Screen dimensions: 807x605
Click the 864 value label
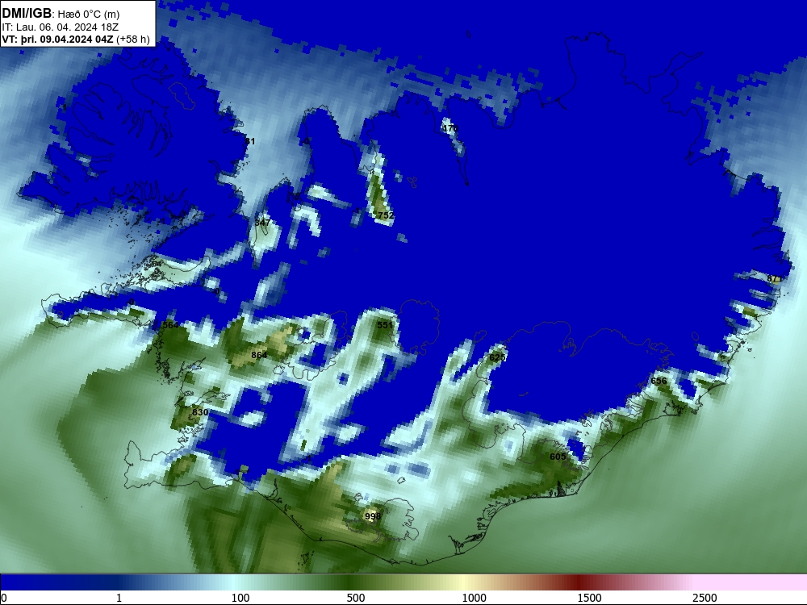coord(259,355)
